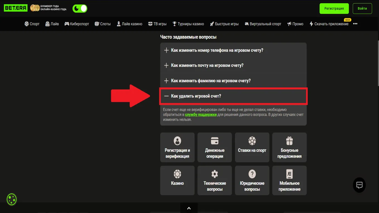Open Юридические вопросы question-mark category
This screenshot has width=379, height=213.
click(x=252, y=180)
